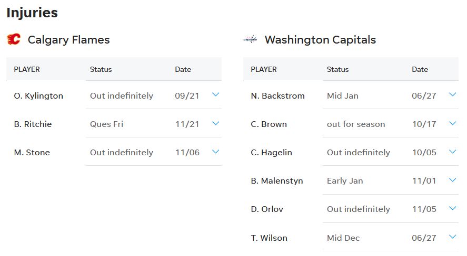Screen dimensions: 467x256
Task: Expand O. Kylington injury details
Action: point(215,95)
